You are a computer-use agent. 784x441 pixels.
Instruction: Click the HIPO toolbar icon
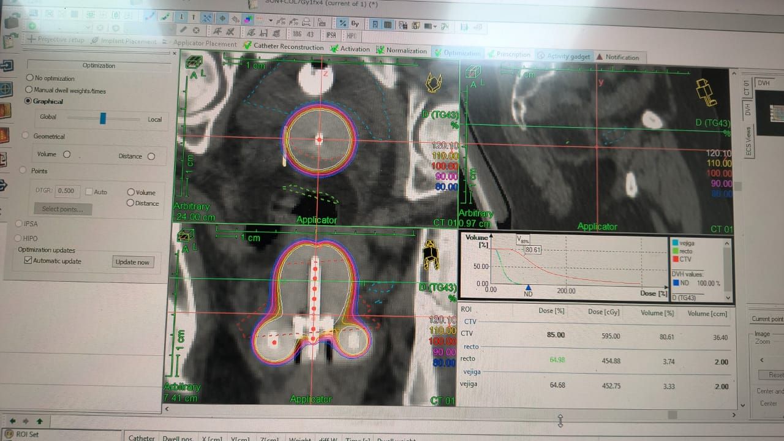click(351, 36)
